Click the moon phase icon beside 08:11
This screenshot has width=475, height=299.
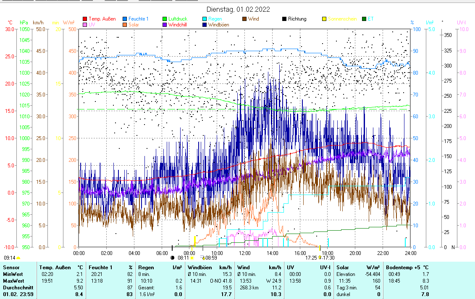click(x=172, y=257)
